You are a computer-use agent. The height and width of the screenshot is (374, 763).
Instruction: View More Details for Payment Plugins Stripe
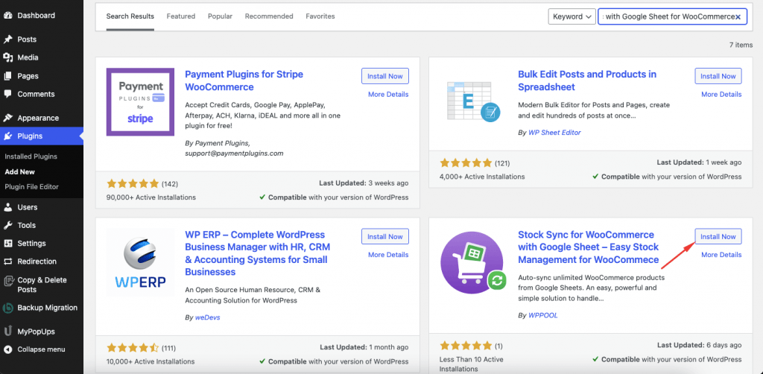point(388,95)
